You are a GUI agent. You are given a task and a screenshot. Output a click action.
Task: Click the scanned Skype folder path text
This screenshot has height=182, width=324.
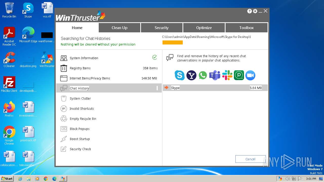tap(206, 37)
